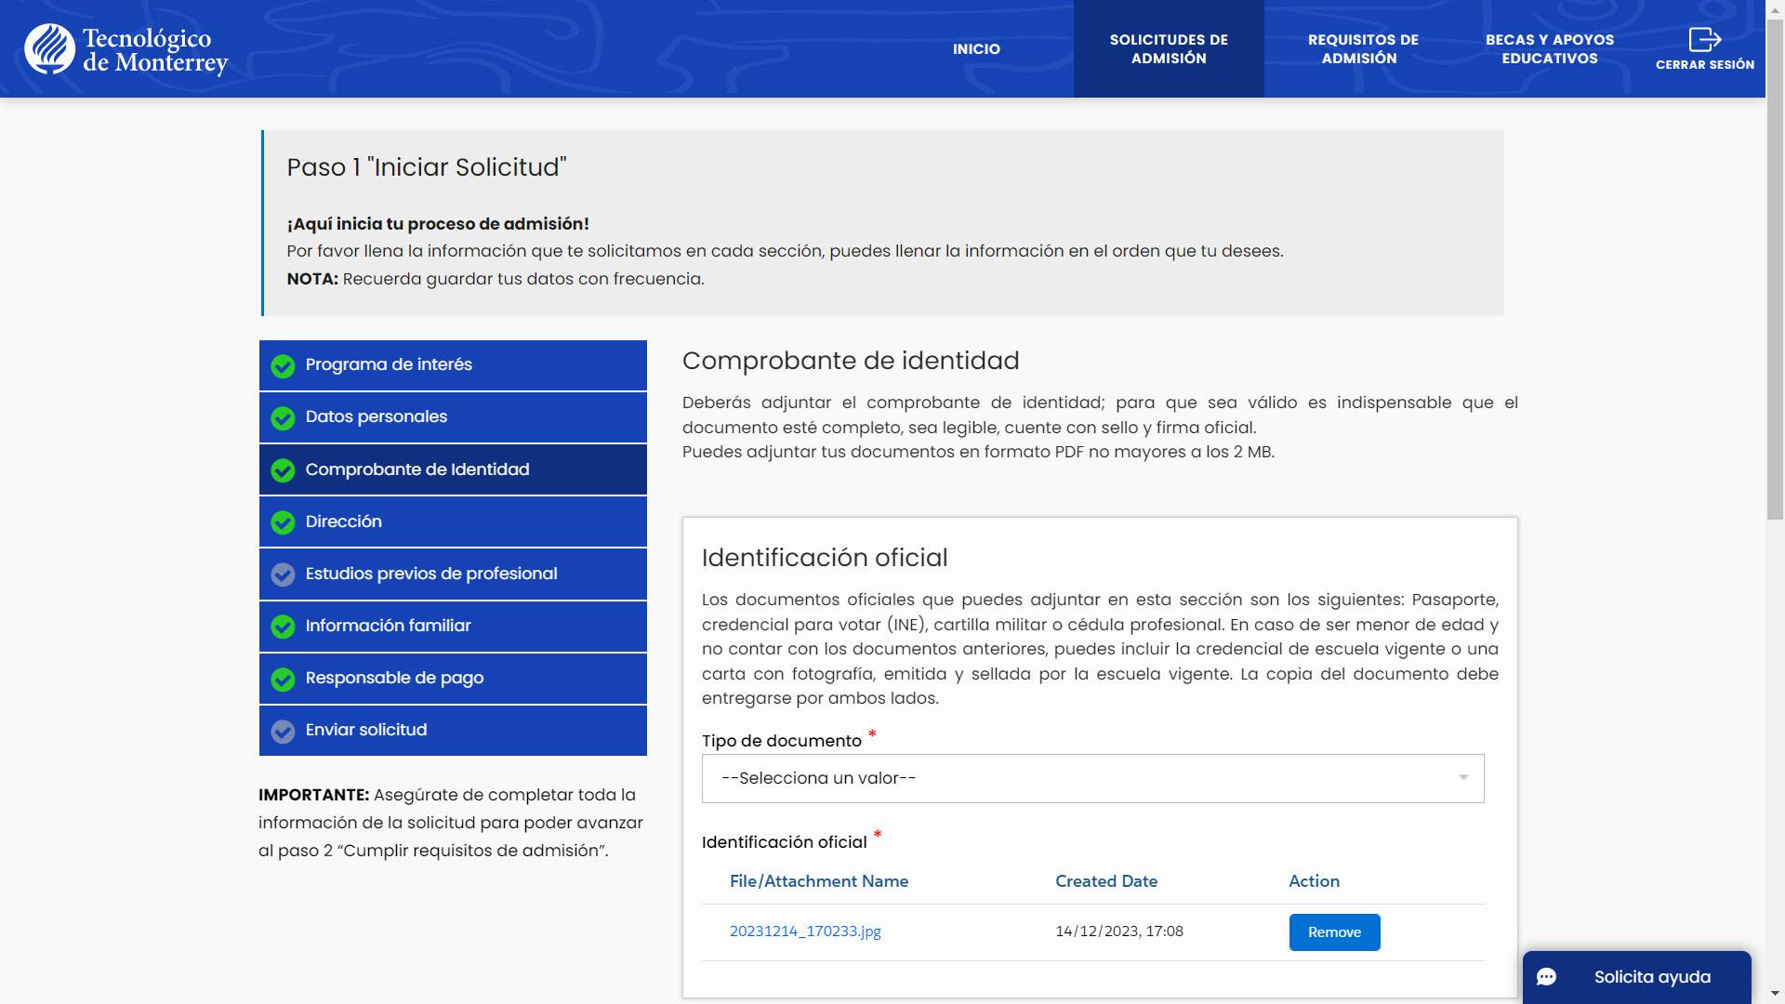Click the Cerrar Sesión logout icon
This screenshot has height=1004, width=1785.
click(x=1704, y=40)
